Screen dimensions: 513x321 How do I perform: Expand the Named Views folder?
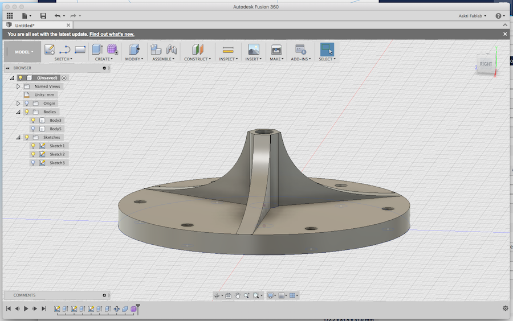coord(18,87)
